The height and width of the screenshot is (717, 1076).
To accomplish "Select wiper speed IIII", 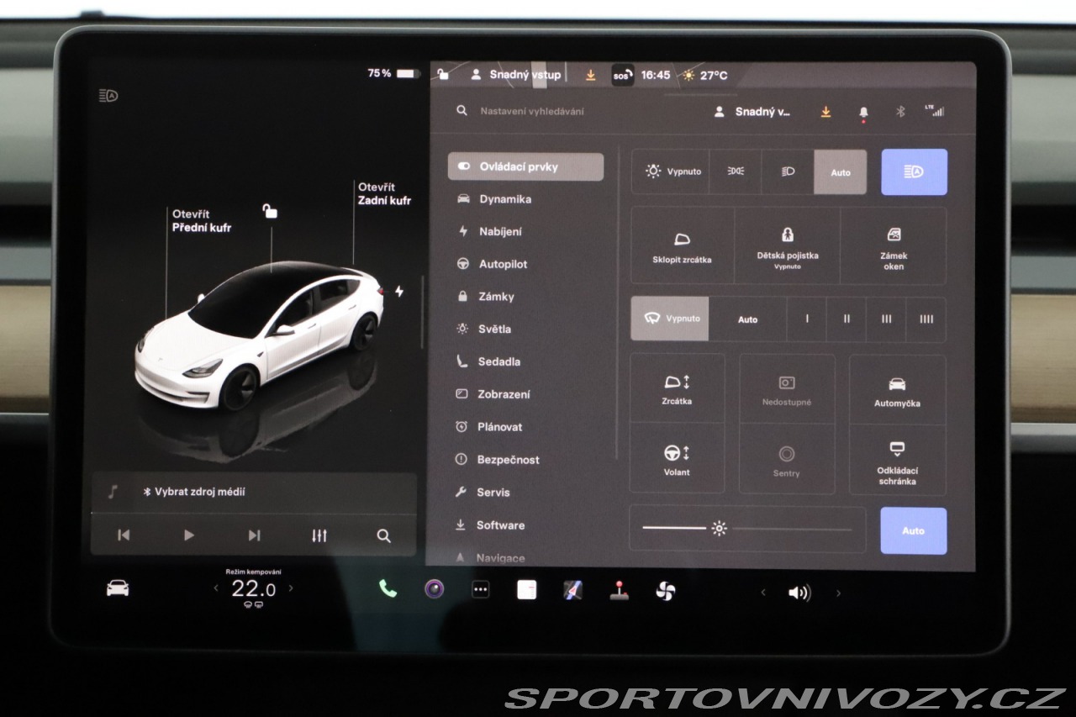I will [x=926, y=319].
